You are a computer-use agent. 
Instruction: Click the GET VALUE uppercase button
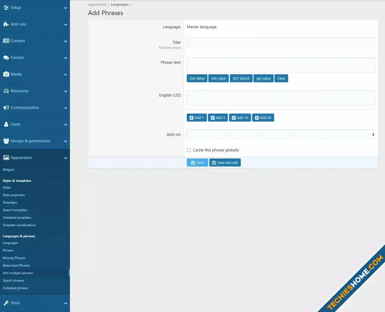(x=241, y=78)
